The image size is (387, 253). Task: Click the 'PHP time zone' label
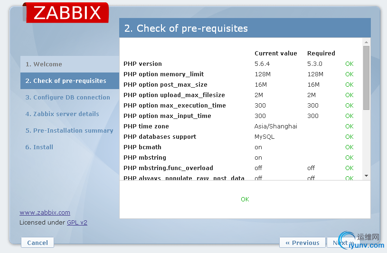click(x=146, y=126)
